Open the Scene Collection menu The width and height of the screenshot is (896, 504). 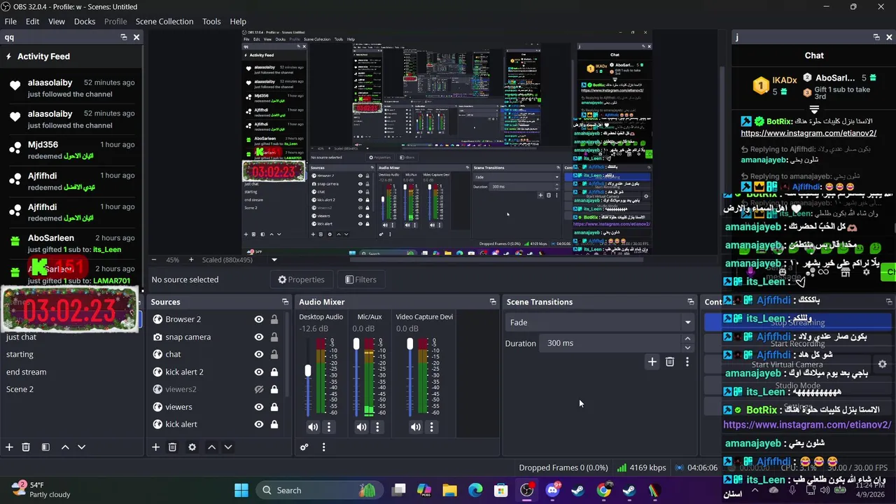tap(164, 21)
